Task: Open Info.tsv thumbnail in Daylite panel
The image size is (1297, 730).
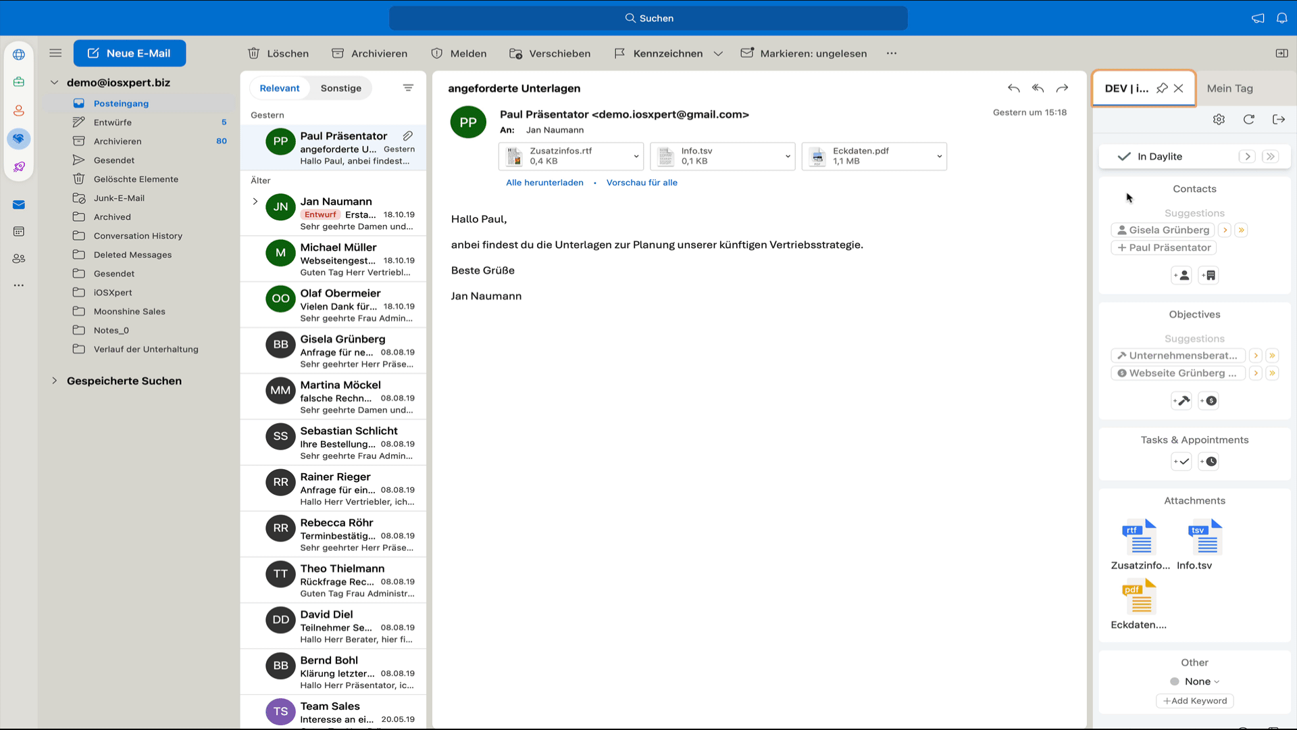Action: click(x=1204, y=545)
